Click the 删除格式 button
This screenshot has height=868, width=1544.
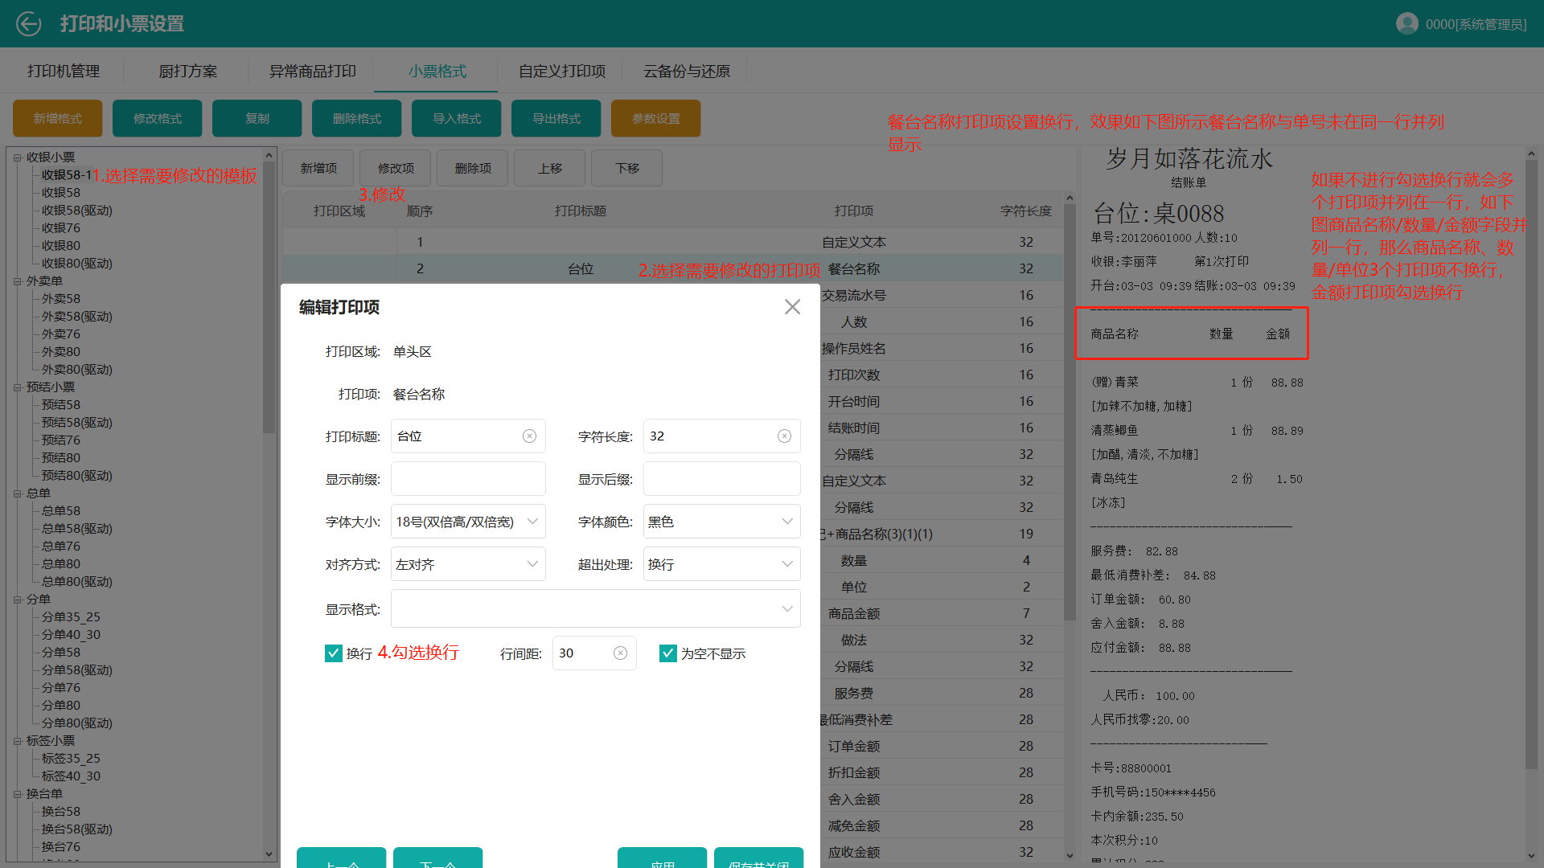point(357,118)
